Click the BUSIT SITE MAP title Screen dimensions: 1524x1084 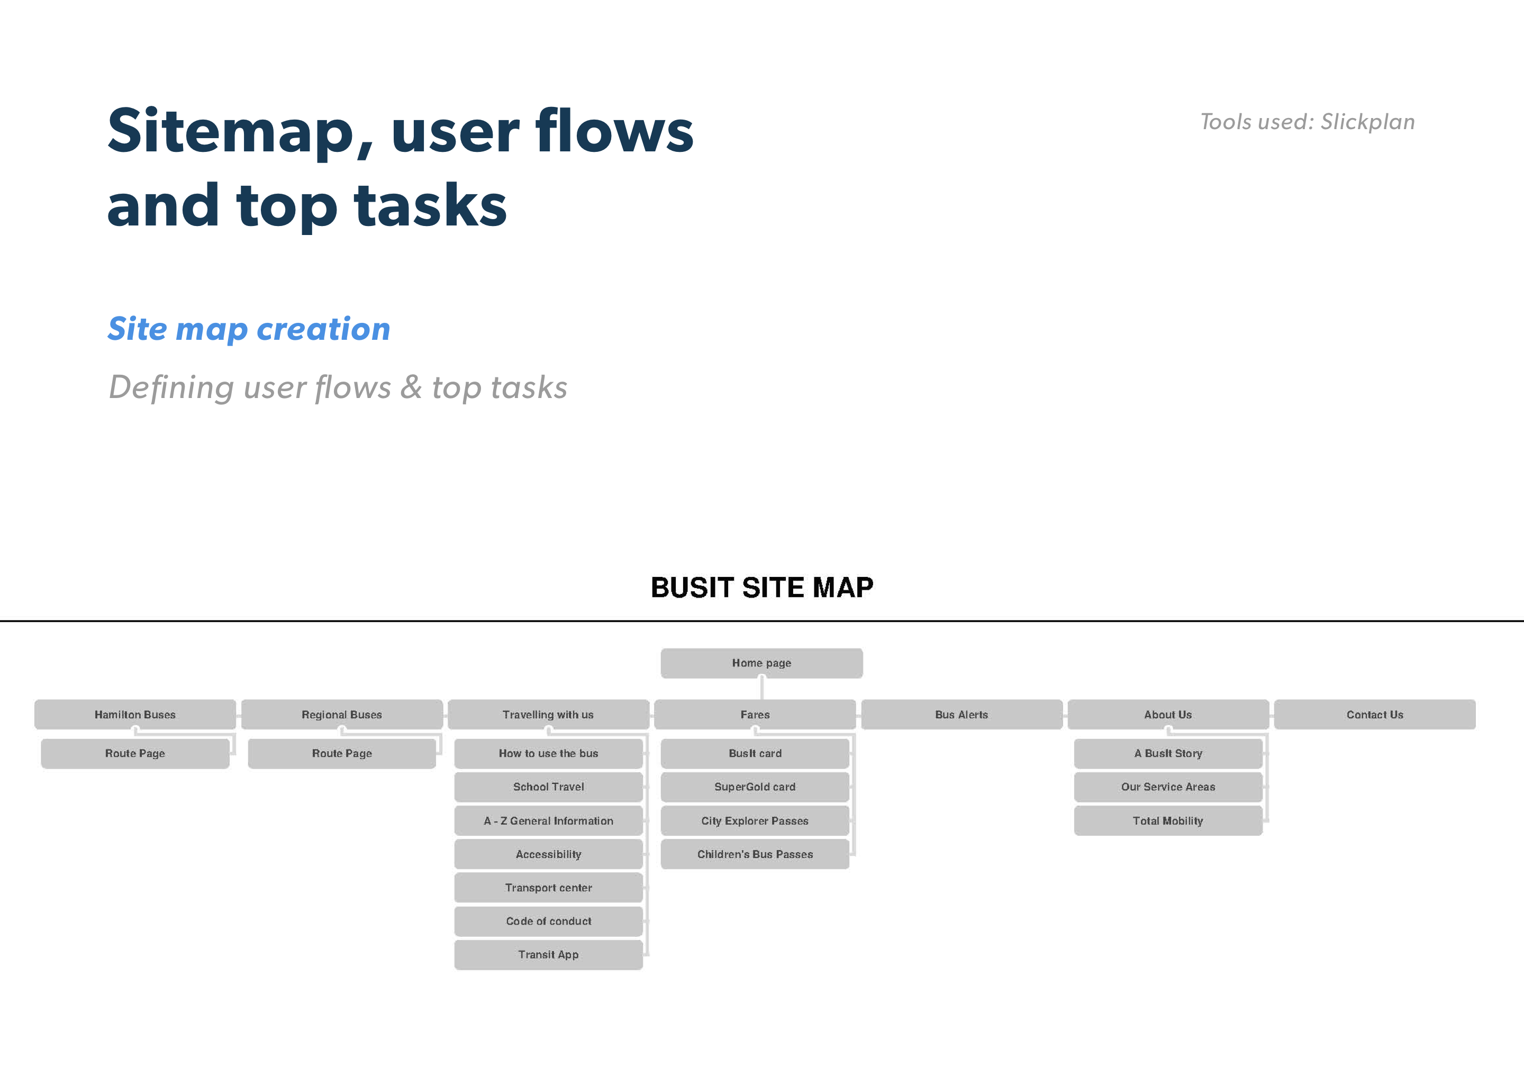[761, 588]
